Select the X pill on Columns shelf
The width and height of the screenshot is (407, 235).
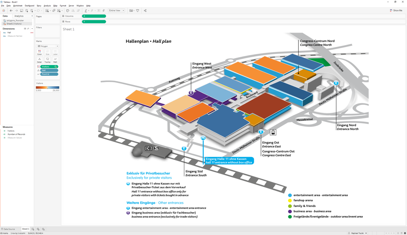[x=94, y=16]
